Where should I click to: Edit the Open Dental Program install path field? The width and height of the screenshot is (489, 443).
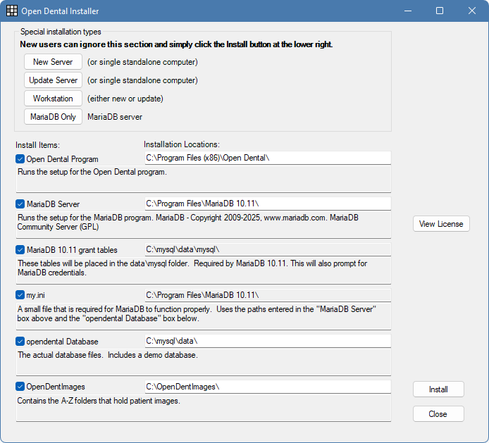tap(268, 158)
